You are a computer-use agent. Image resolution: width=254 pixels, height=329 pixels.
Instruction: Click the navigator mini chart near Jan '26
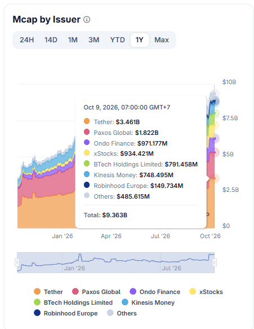tap(74, 268)
